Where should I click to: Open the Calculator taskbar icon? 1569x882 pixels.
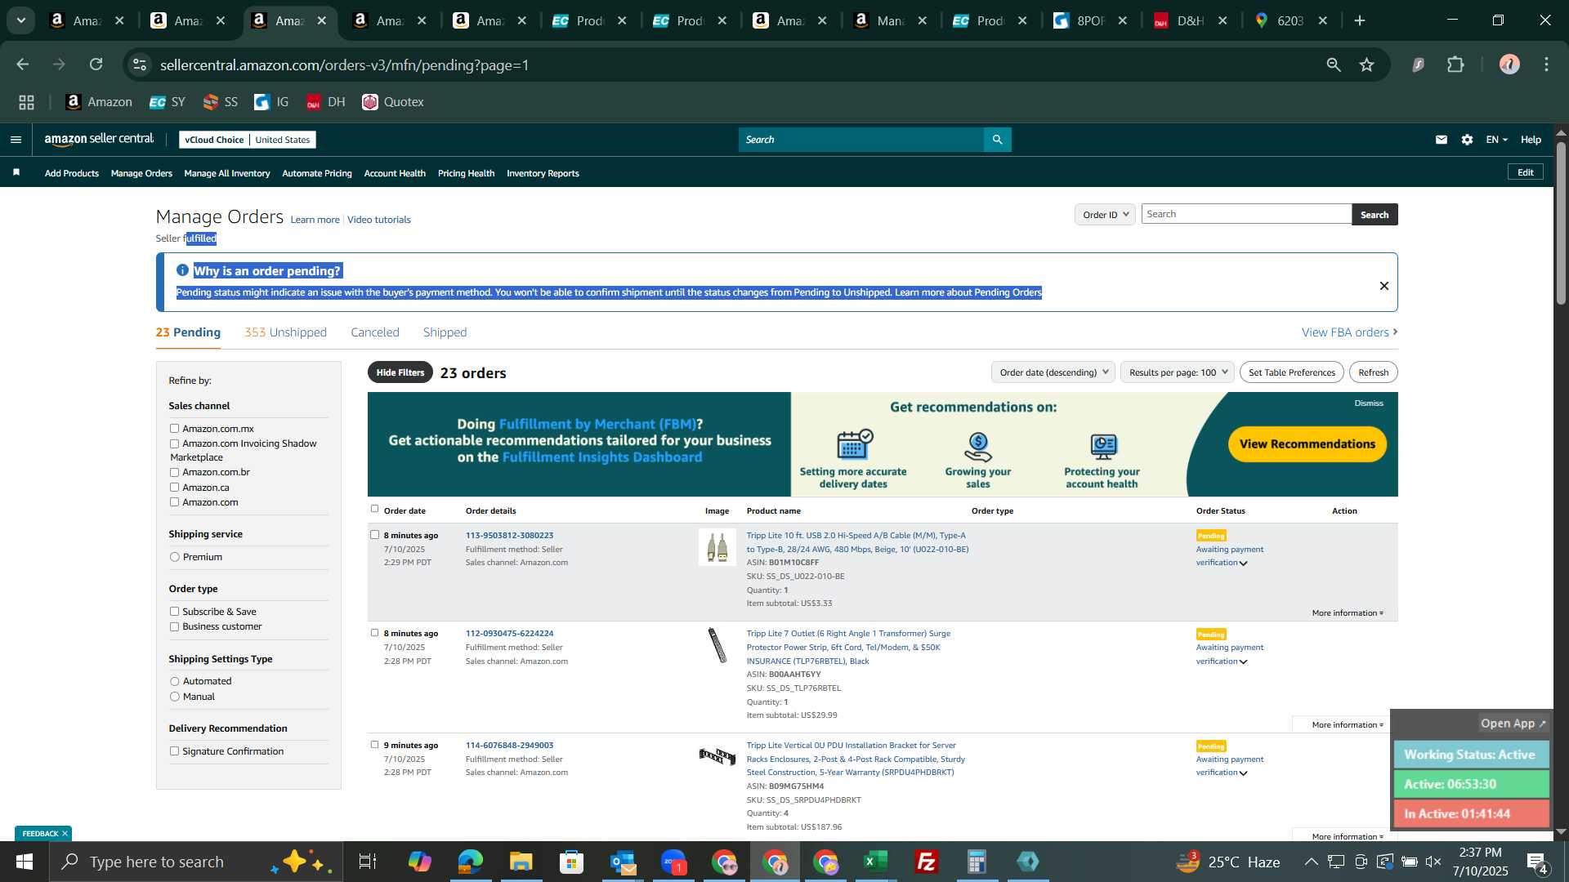point(977,862)
